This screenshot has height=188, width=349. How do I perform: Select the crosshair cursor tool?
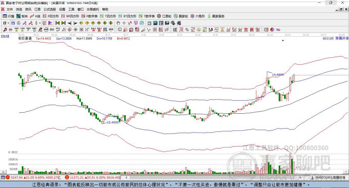pos(124,23)
